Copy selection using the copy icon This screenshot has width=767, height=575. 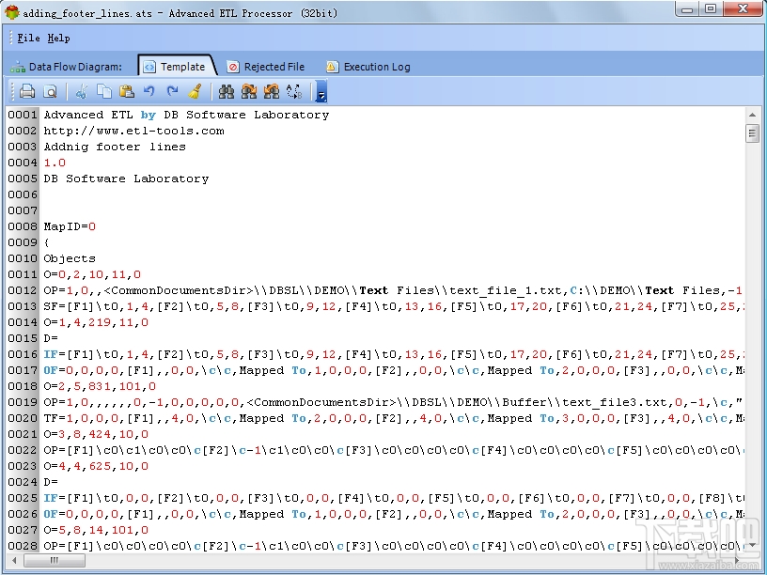pos(104,91)
